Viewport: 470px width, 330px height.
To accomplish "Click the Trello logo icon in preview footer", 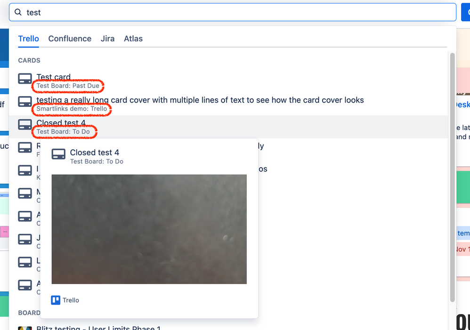I will coord(56,300).
